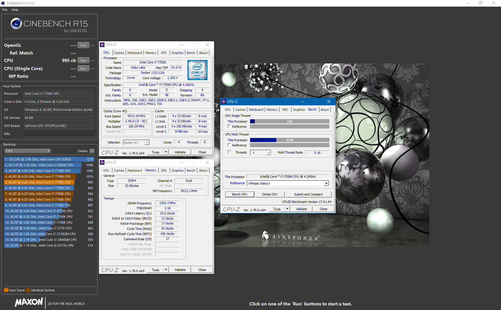This screenshot has height=310, width=501.
Task: Click the multi thread score bar showing 2708
Action: pyautogui.click(x=290, y=140)
